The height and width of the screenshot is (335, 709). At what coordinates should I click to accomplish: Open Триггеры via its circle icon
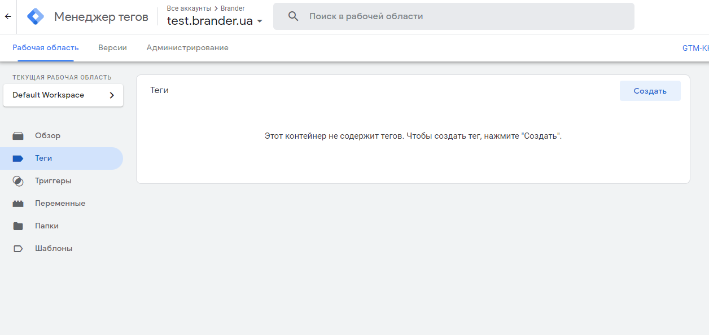tap(18, 181)
